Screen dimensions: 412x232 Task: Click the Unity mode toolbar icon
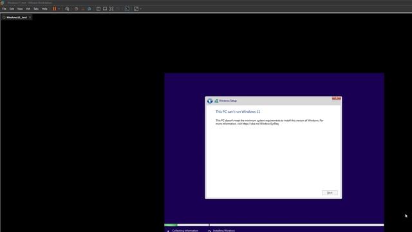tap(118, 8)
